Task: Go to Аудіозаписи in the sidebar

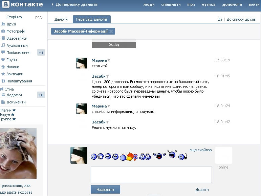Action: [x=17, y=45]
